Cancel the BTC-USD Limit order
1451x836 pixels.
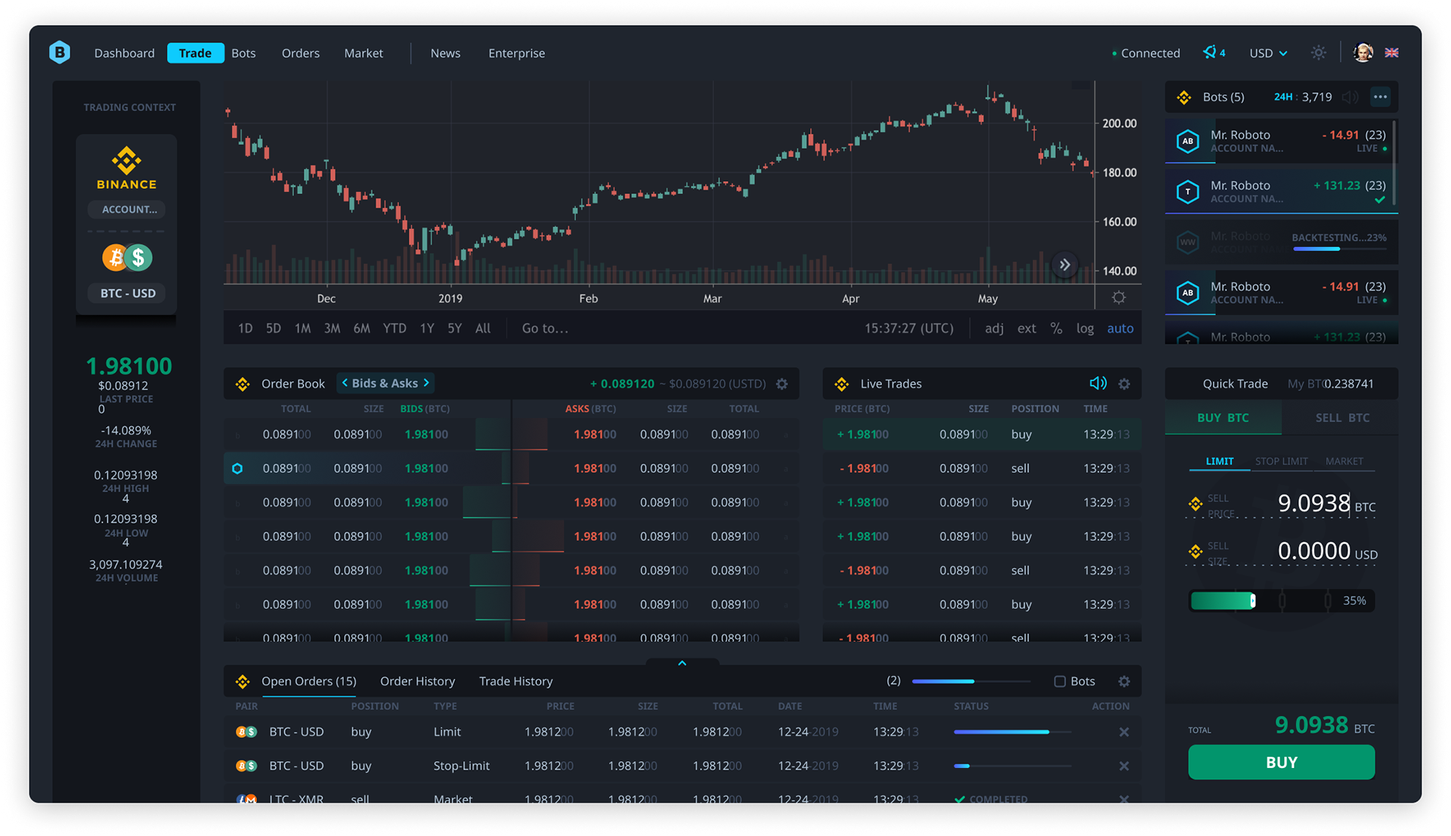coord(1124,732)
